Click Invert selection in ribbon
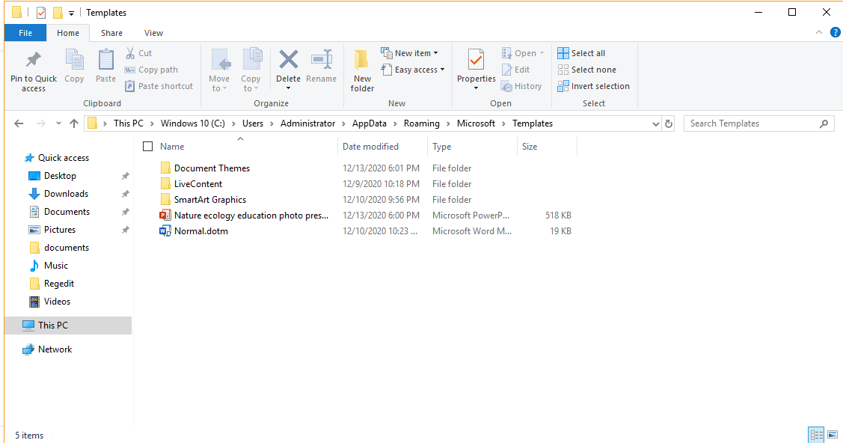 click(594, 86)
